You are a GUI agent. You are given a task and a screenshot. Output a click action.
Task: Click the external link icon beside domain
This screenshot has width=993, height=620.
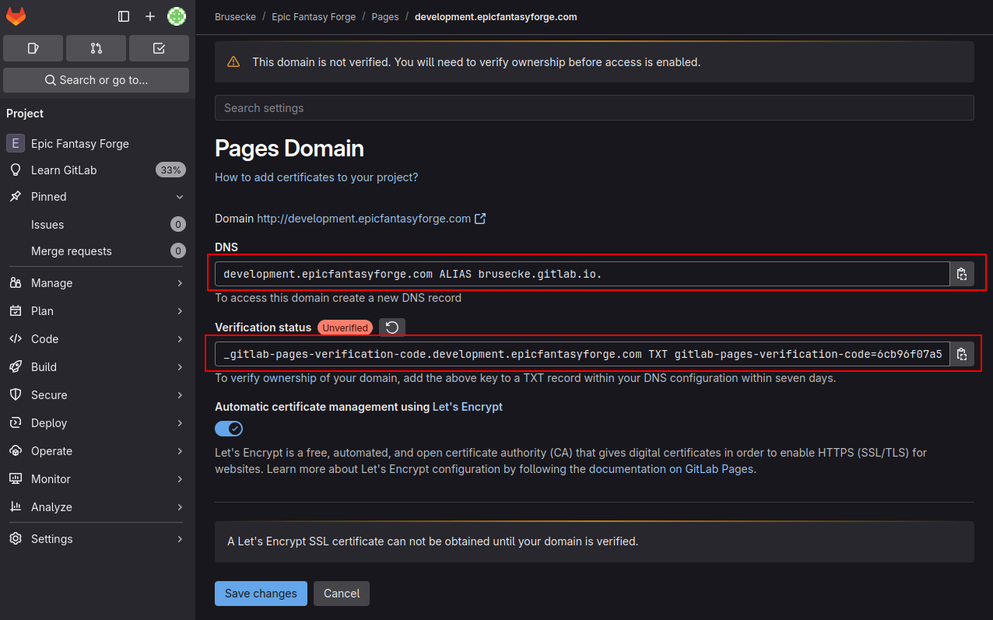pyautogui.click(x=480, y=219)
